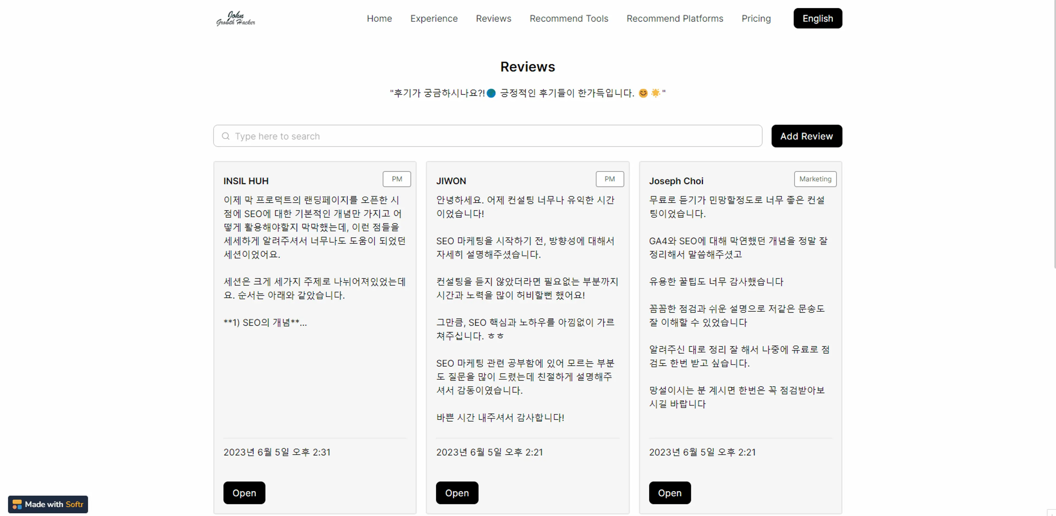Viewport: 1056px width, 516px height.
Task: Click the Add Review button
Action: click(x=806, y=136)
